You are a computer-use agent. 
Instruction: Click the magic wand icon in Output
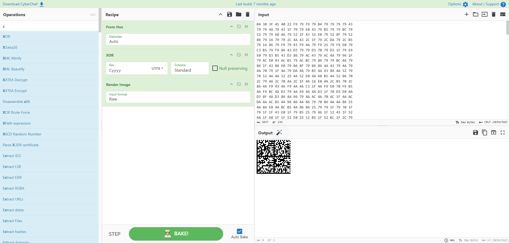click(279, 133)
